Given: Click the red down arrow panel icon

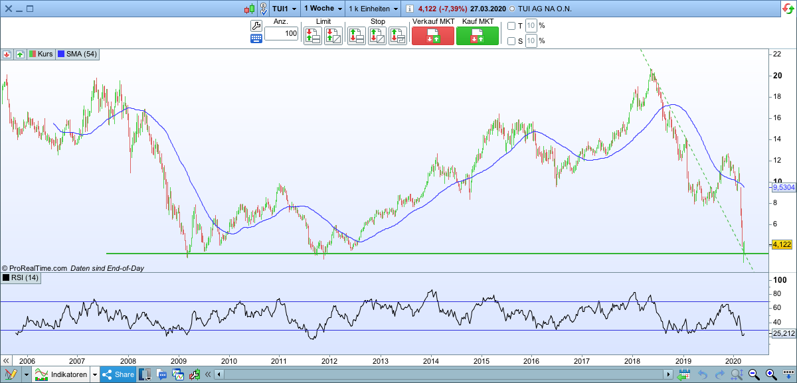Looking at the screenshot, I should coord(7,54).
